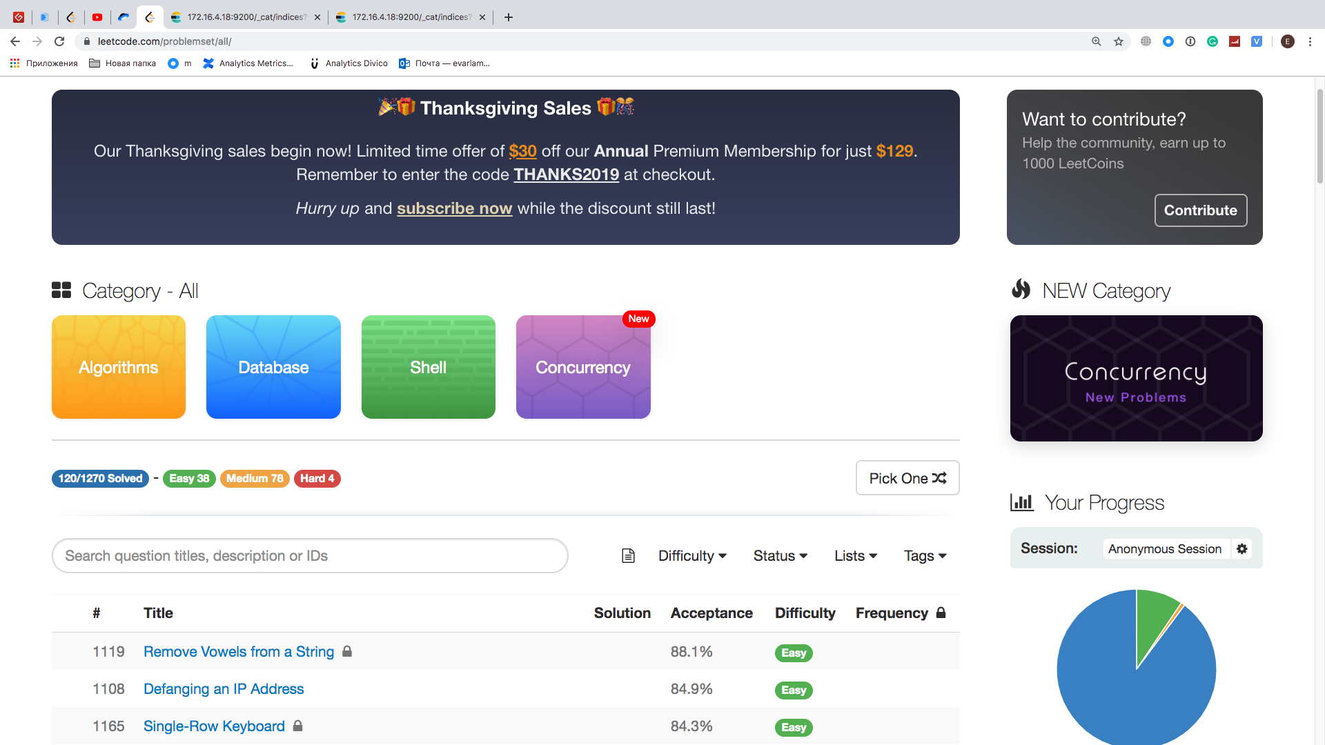Open the Почта Outlook bookmark
This screenshot has height=745, width=1325.
pos(445,63)
